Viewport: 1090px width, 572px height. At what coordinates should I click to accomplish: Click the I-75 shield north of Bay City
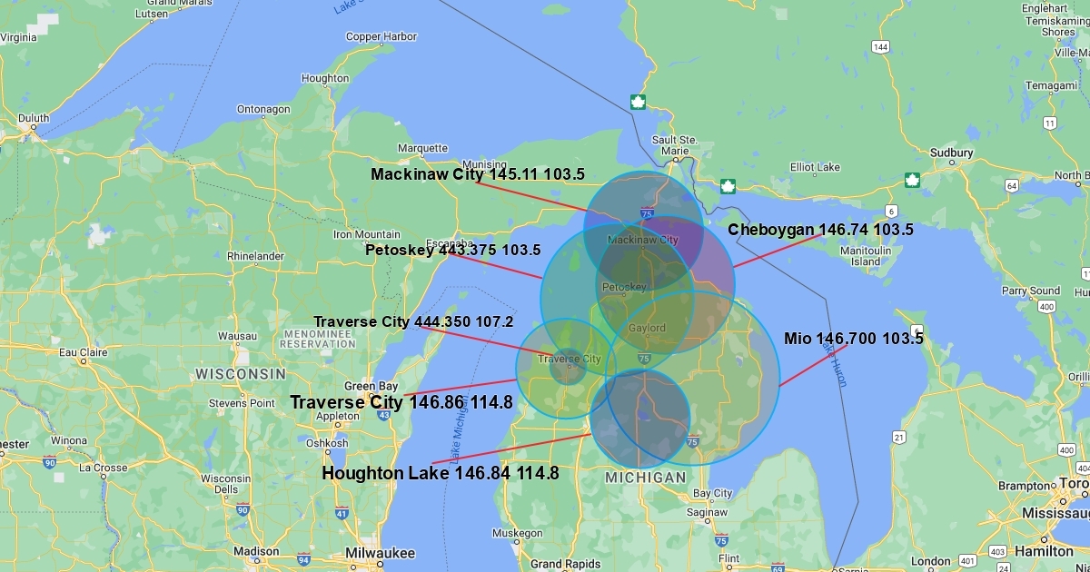[693, 442]
